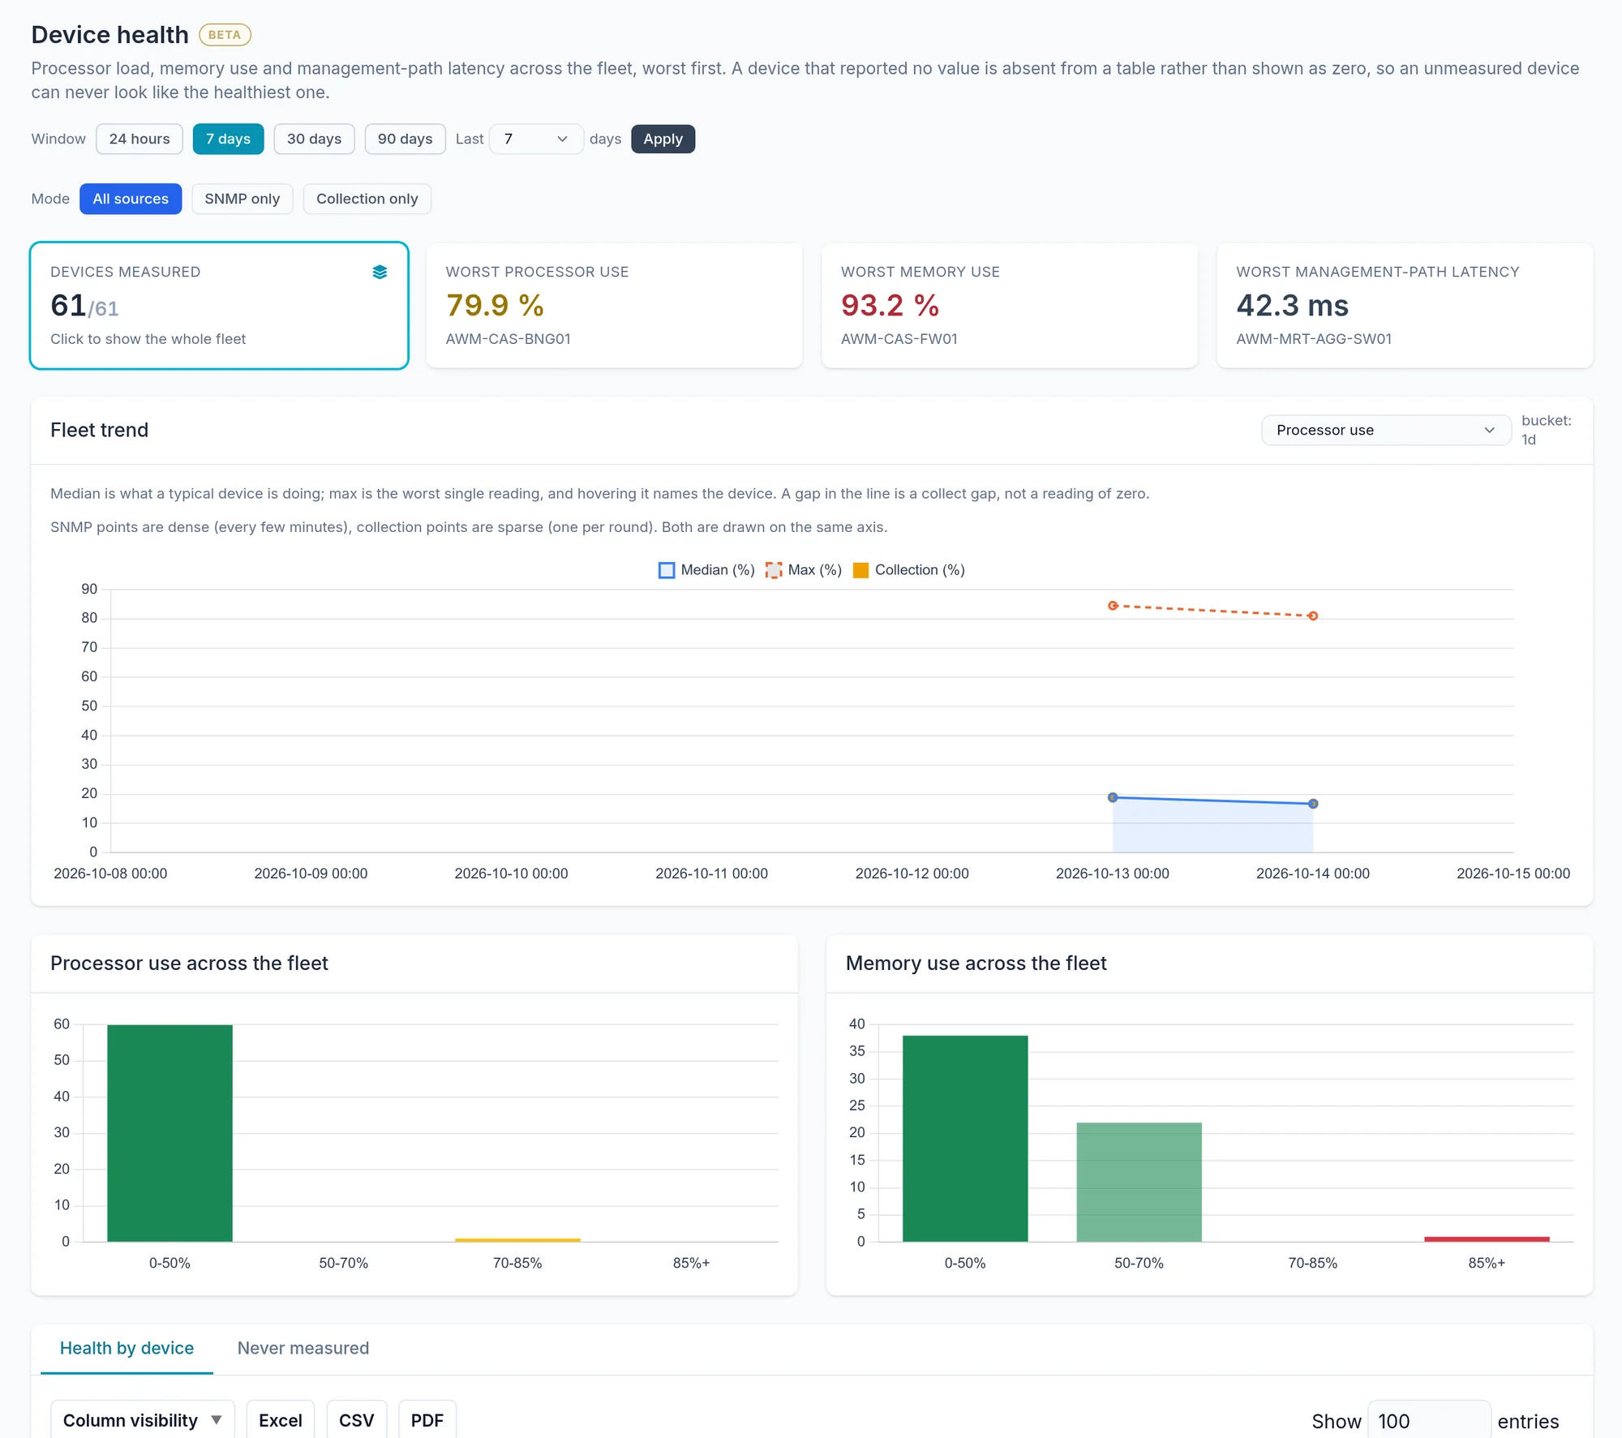Open the Never measured tab
This screenshot has width=1622, height=1438.
[303, 1348]
